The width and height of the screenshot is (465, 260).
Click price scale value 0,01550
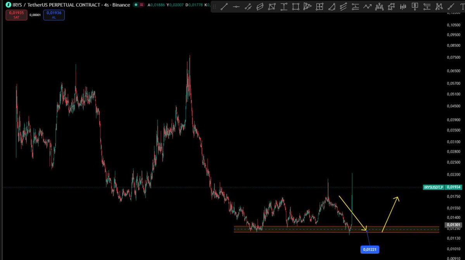point(453,208)
